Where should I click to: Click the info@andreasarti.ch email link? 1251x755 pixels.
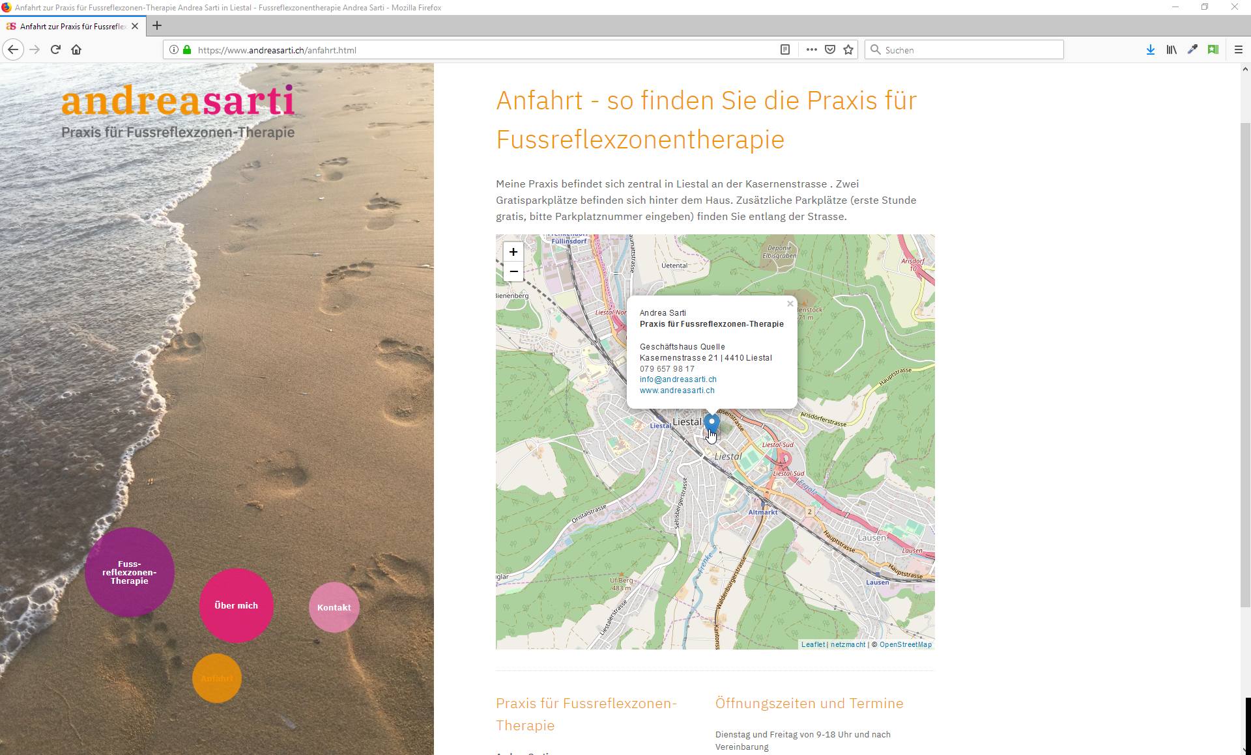point(678,379)
